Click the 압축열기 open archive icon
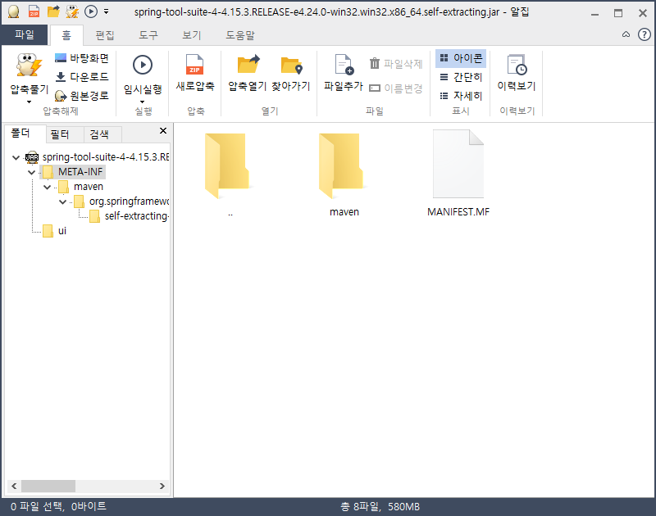Image resolution: width=656 pixels, height=516 pixels. [248, 66]
